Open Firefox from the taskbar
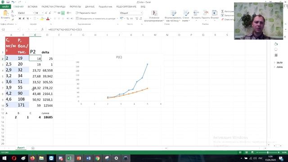 coord(32,158)
